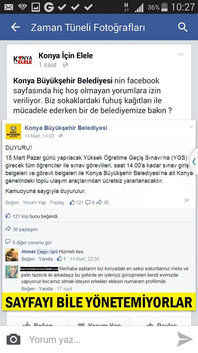Open the mail notification in the status bar
Image resolution: width=198 pixels, height=353 pixels.
[x=9, y=7]
